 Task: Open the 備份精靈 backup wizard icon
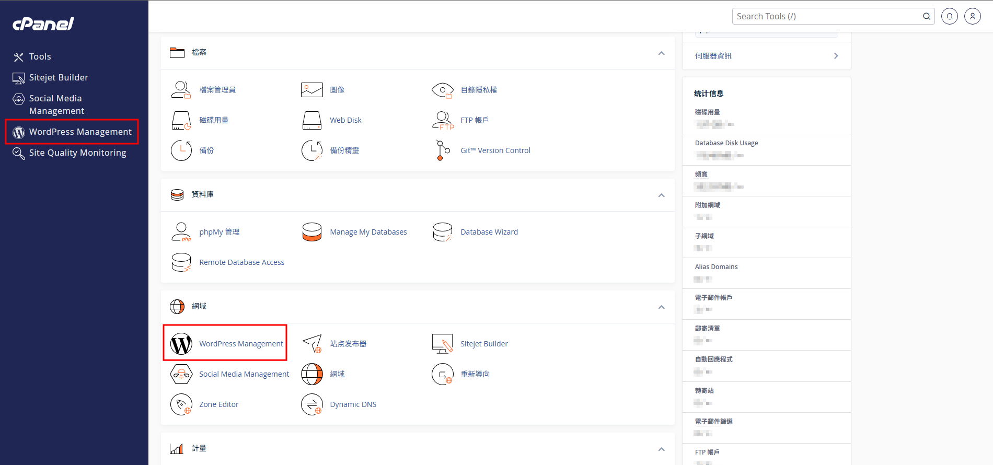click(311, 150)
